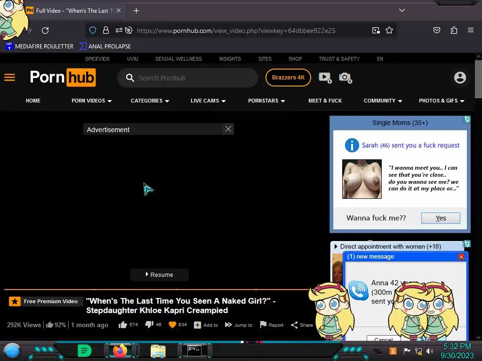Expand the COMMUNITY navigation dropdown
Viewport: 482px width, 361px height.
coord(383,101)
